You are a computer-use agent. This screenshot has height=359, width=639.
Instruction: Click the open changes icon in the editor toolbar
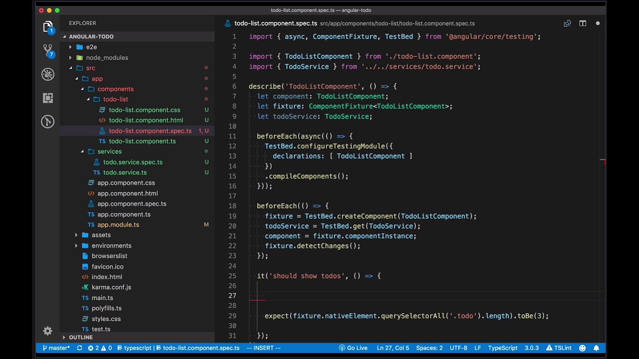[567, 23]
